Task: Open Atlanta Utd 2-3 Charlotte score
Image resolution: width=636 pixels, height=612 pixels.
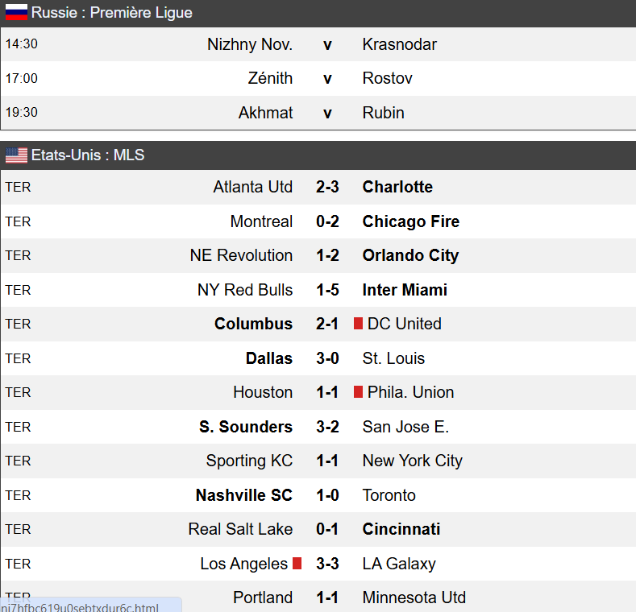Action: 327,187
